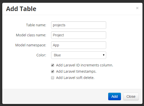Click the 'Add Table' dialog heading

[x=21, y=9]
